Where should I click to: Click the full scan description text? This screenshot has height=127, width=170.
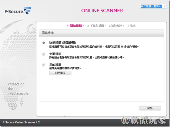(87, 57)
